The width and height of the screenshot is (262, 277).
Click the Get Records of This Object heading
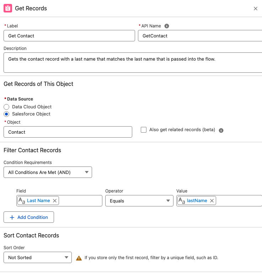coord(38,84)
